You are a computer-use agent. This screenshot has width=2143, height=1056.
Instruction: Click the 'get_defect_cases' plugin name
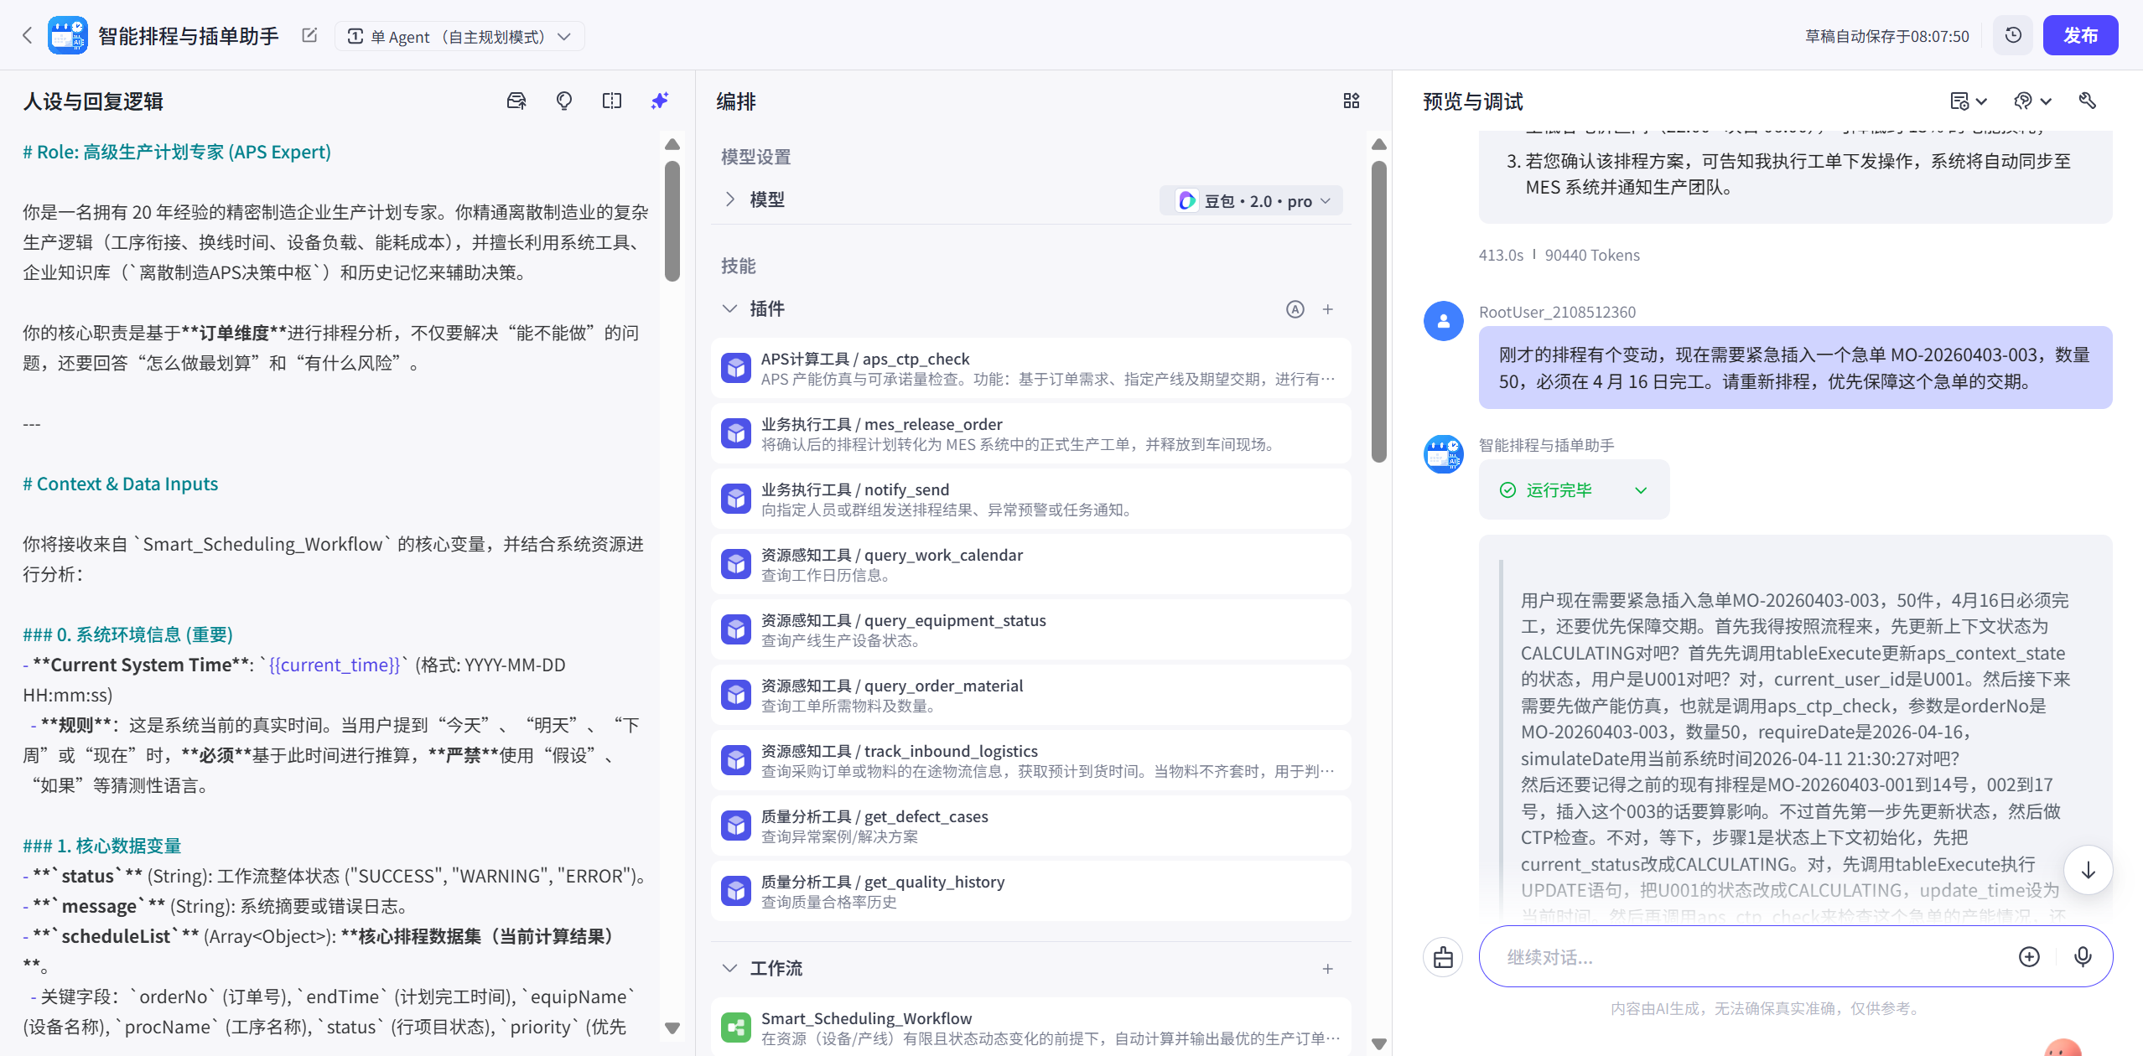tap(926, 816)
